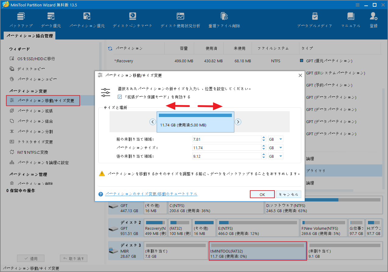Click the refresh icon beside パーティション column

tap(110, 48)
